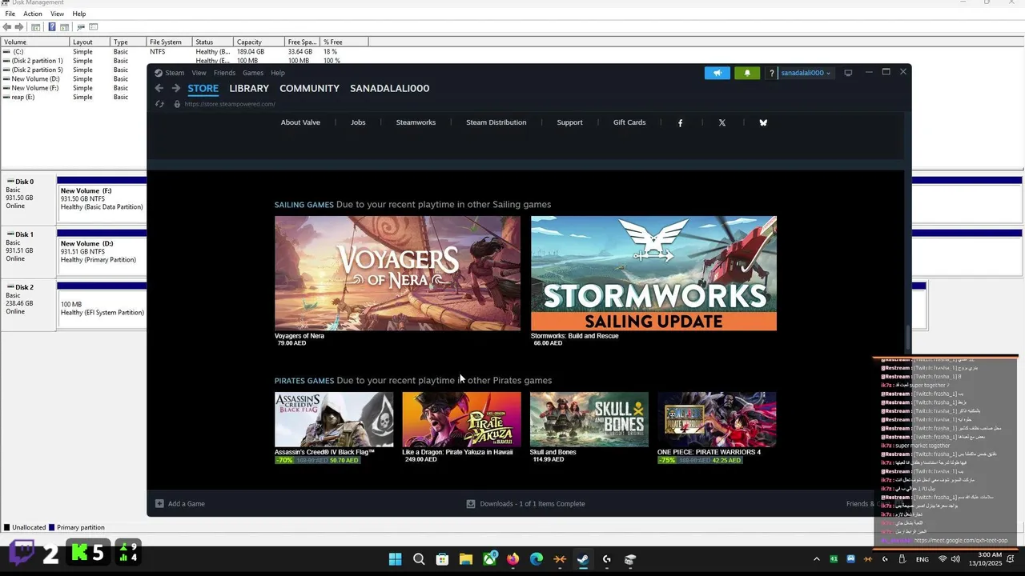Open the sanadalali000 account dropdown

click(x=806, y=73)
